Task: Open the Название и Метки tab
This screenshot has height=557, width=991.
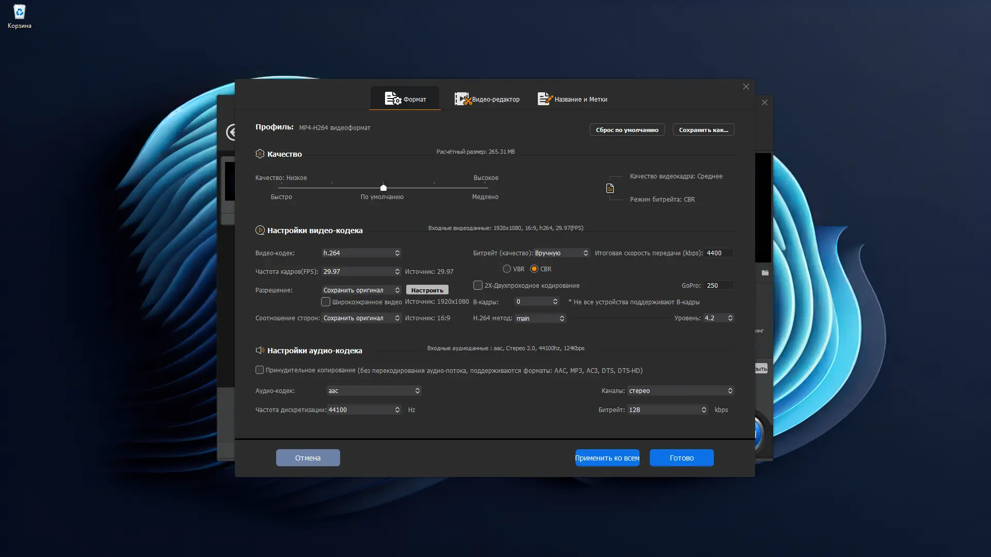Action: pyautogui.click(x=572, y=99)
